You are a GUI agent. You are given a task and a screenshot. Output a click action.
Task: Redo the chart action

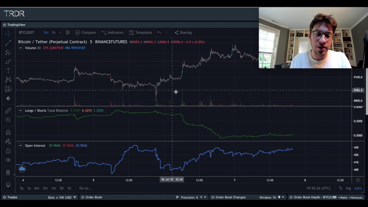166,32
